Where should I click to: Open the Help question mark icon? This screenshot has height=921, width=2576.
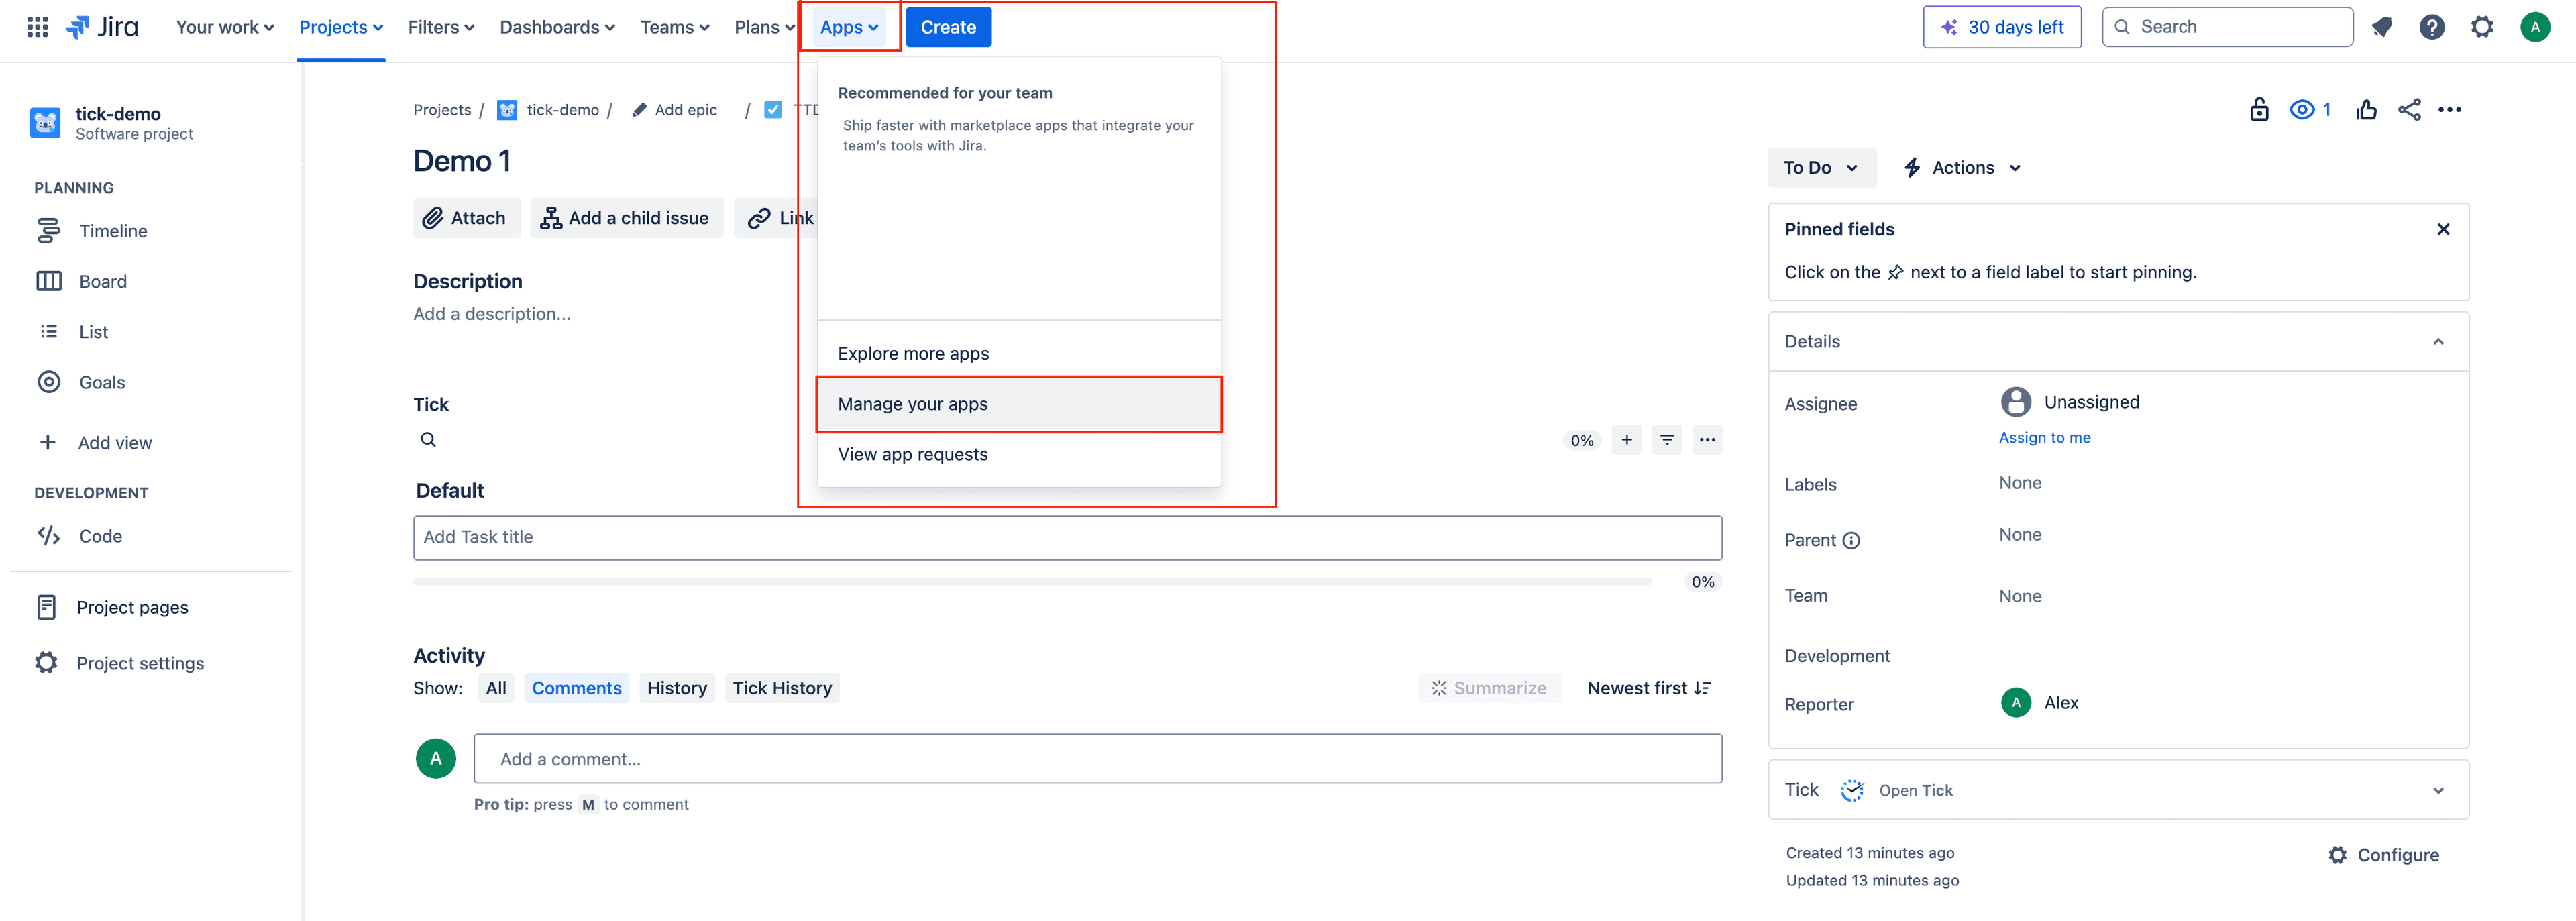[2432, 27]
